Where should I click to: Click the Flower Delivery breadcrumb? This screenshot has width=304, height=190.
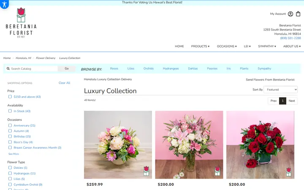coord(46,58)
